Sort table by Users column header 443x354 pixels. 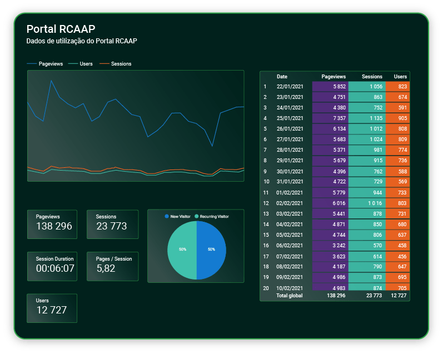pos(400,77)
